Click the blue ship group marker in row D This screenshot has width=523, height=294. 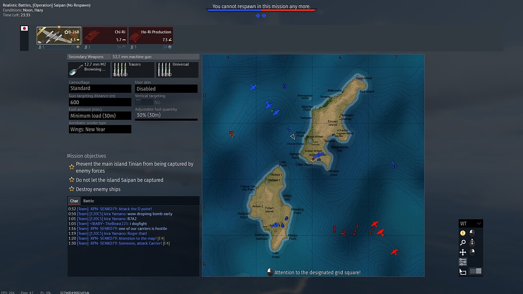click(285, 86)
